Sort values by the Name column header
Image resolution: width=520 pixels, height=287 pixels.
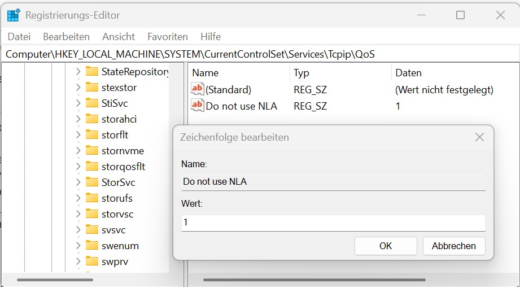pos(239,73)
